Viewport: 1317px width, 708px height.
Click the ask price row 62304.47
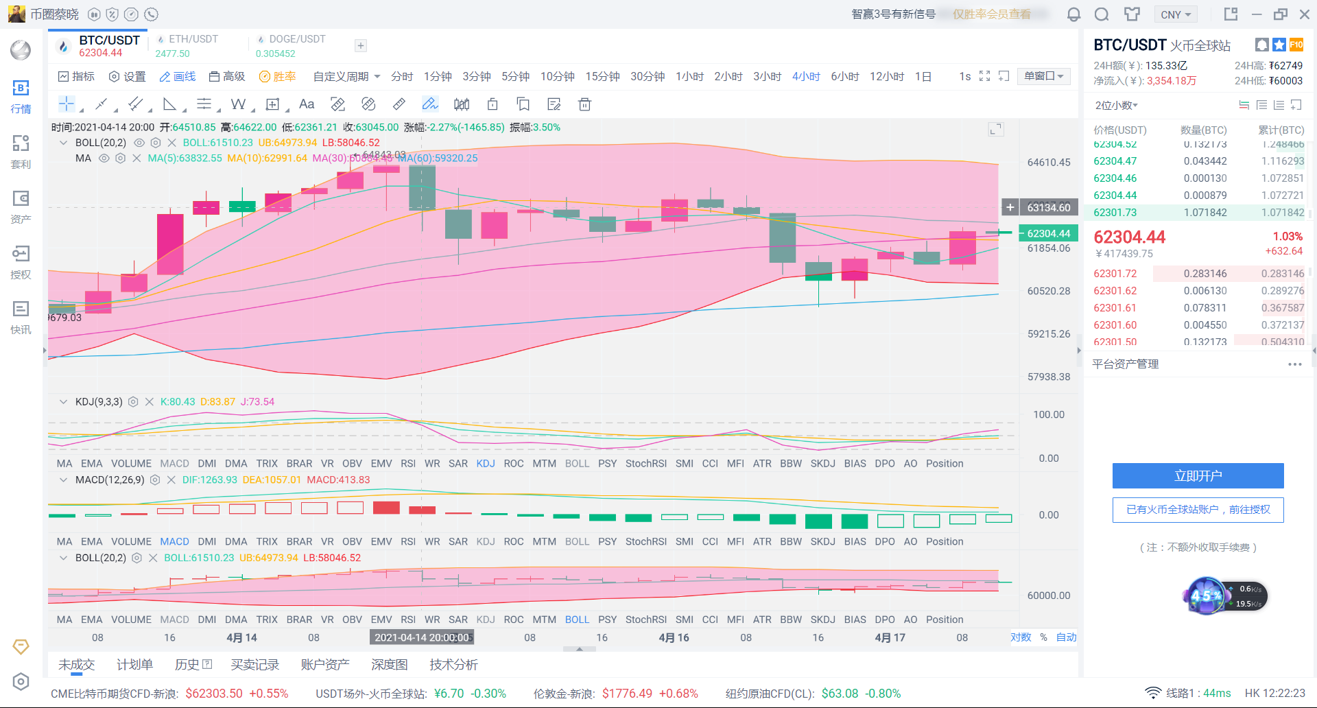pos(1198,161)
